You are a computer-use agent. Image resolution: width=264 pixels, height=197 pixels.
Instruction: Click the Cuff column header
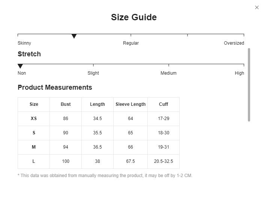(163, 104)
